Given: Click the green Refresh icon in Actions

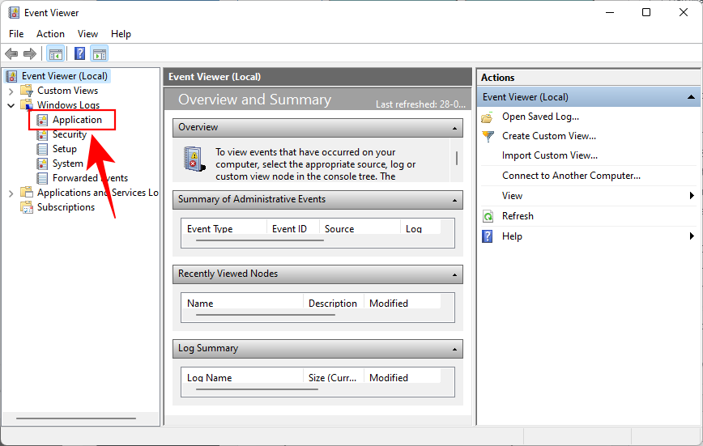Looking at the screenshot, I should click(x=488, y=216).
